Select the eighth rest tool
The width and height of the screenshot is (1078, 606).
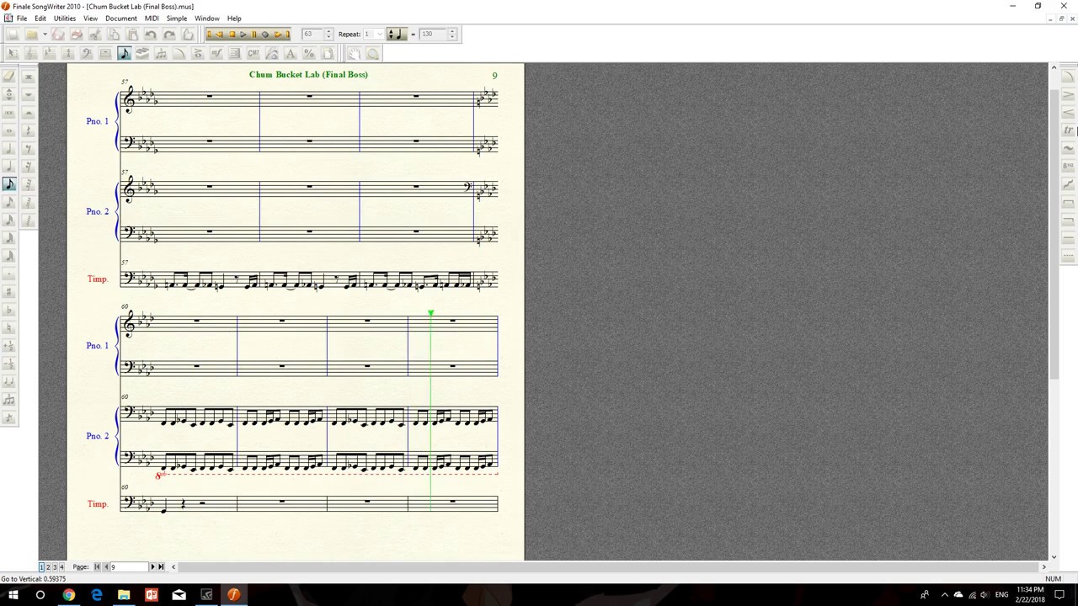28,149
